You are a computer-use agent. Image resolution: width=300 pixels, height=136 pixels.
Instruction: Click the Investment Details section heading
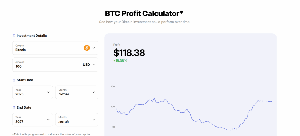pyautogui.click(x=32, y=36)
